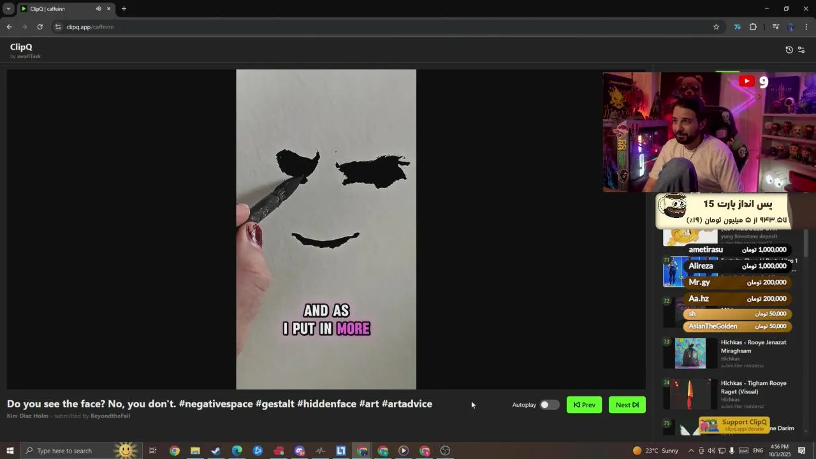Launch Steam from the taskbar
Viewport: 816px width, 459px height.
[216, 451]
